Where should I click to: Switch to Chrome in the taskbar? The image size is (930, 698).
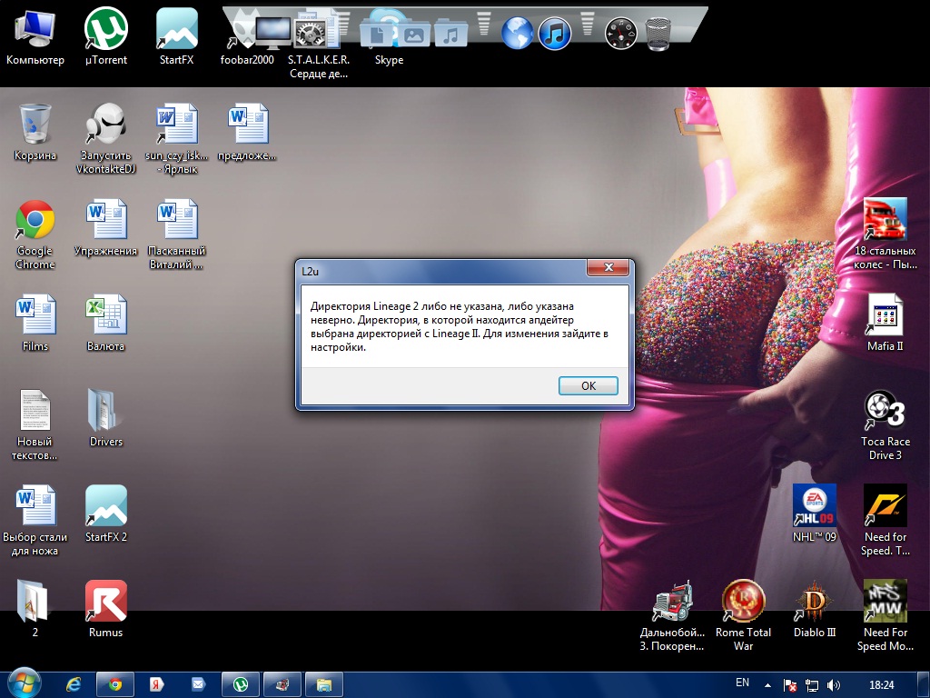115,685
